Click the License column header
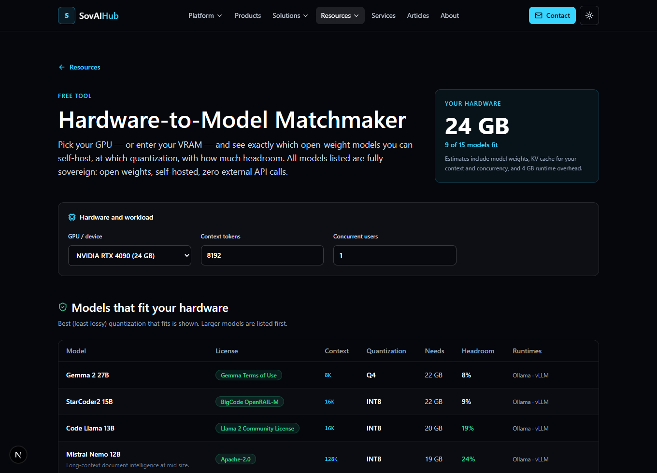Viewport: 657px width, 473px height. (x=227, y=351)
